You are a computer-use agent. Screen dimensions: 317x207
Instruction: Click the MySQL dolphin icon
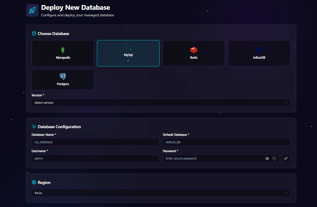click(x=128, y=47)
